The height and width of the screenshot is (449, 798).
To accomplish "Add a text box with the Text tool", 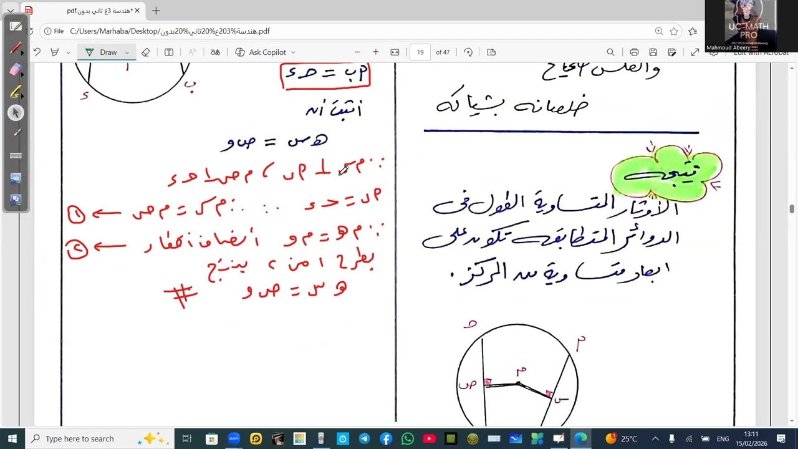I will [x=169, y=52].
